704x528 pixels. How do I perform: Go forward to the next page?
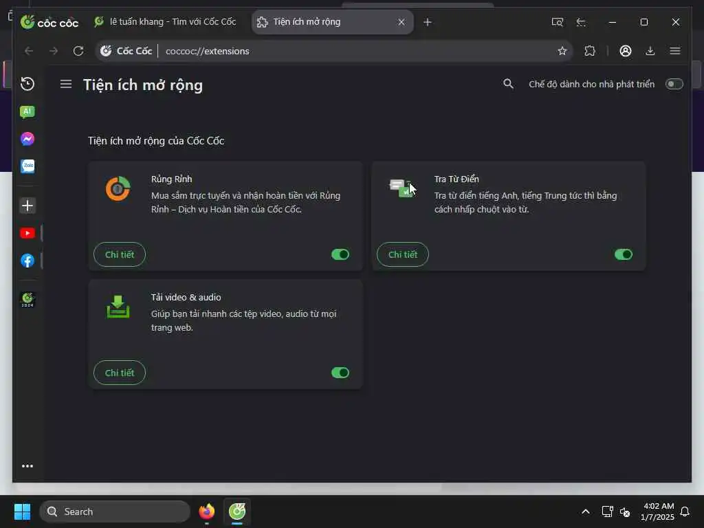point(54,51)
